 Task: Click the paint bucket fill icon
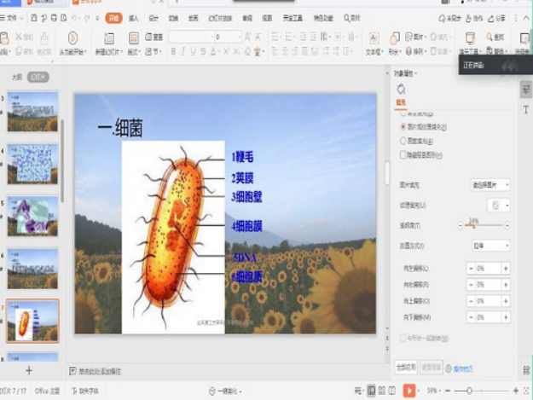[x=401, y=90]
